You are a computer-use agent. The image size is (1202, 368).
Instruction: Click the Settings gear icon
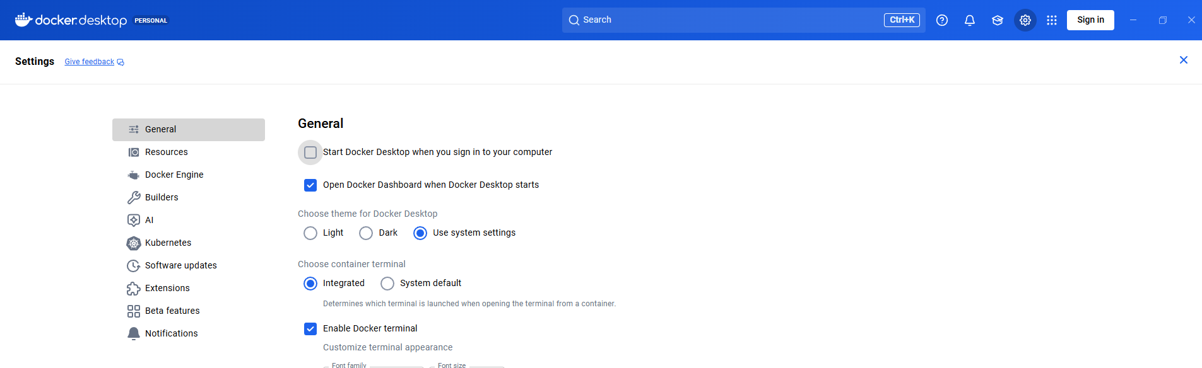click(1025, 20)
